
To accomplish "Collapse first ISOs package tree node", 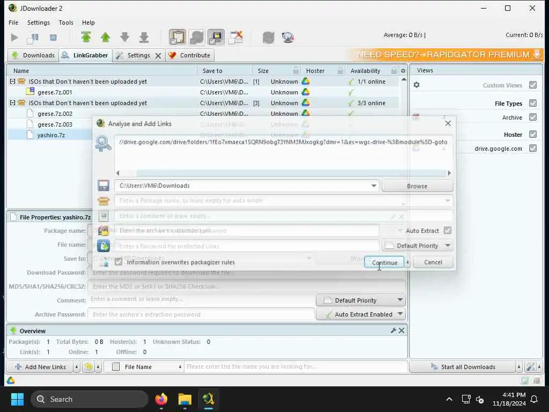I will 13,82.
